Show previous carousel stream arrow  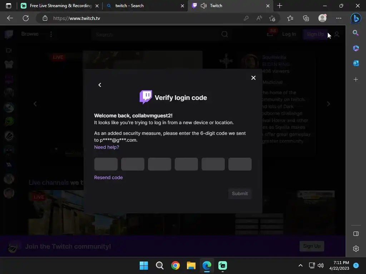(x=35, y=104)
